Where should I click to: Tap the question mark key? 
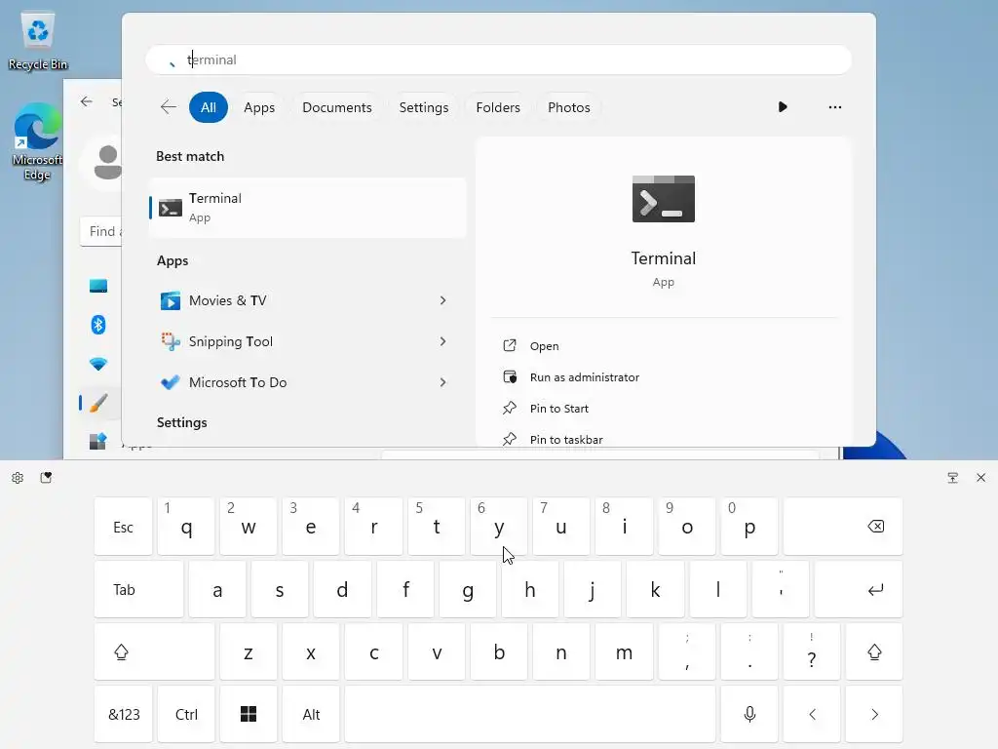(812, 651)
